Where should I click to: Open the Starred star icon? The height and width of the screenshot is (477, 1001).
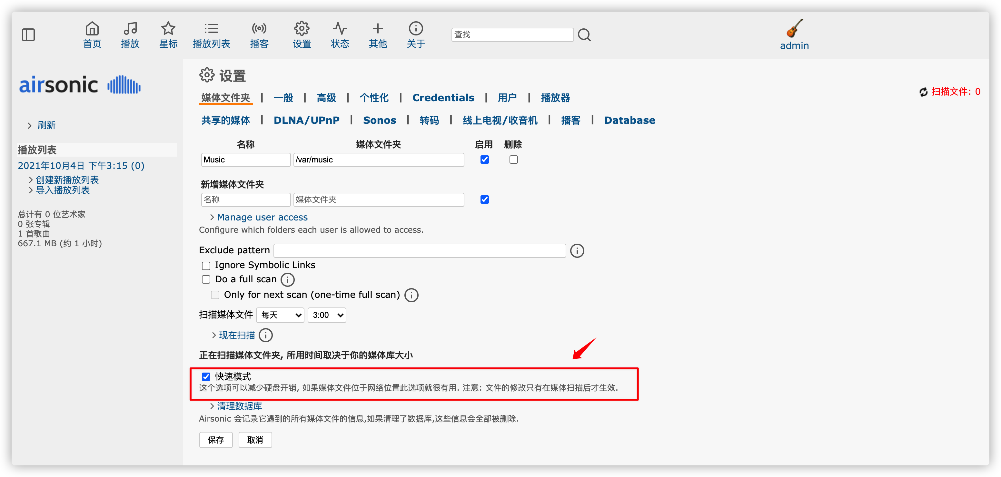(x=168, y=28)
